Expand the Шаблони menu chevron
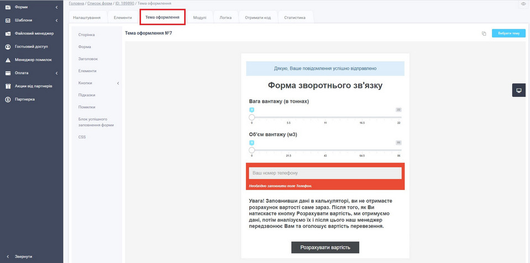This screenshot has height=263, width=530. click(x=56, y=20)
